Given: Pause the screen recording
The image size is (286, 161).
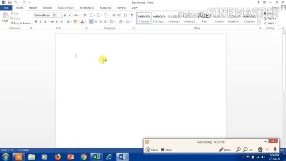Looking at the screenshot, I should click(x=152, y=150).
